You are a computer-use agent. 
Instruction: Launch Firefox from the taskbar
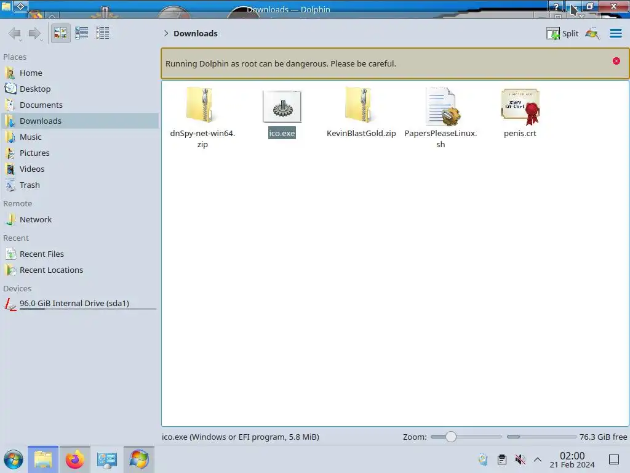pos(74,459)
